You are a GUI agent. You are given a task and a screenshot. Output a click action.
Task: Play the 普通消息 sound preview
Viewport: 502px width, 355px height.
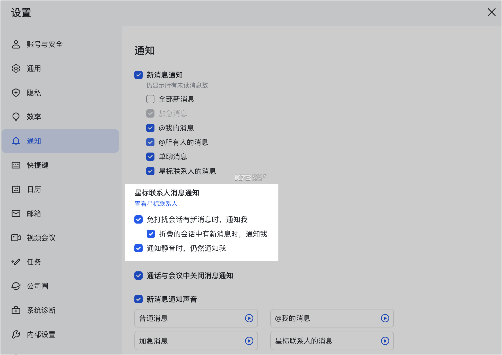click(249, 318)
